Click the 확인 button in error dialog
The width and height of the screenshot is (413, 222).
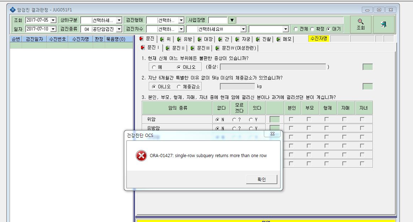click(x=262, y=179)
